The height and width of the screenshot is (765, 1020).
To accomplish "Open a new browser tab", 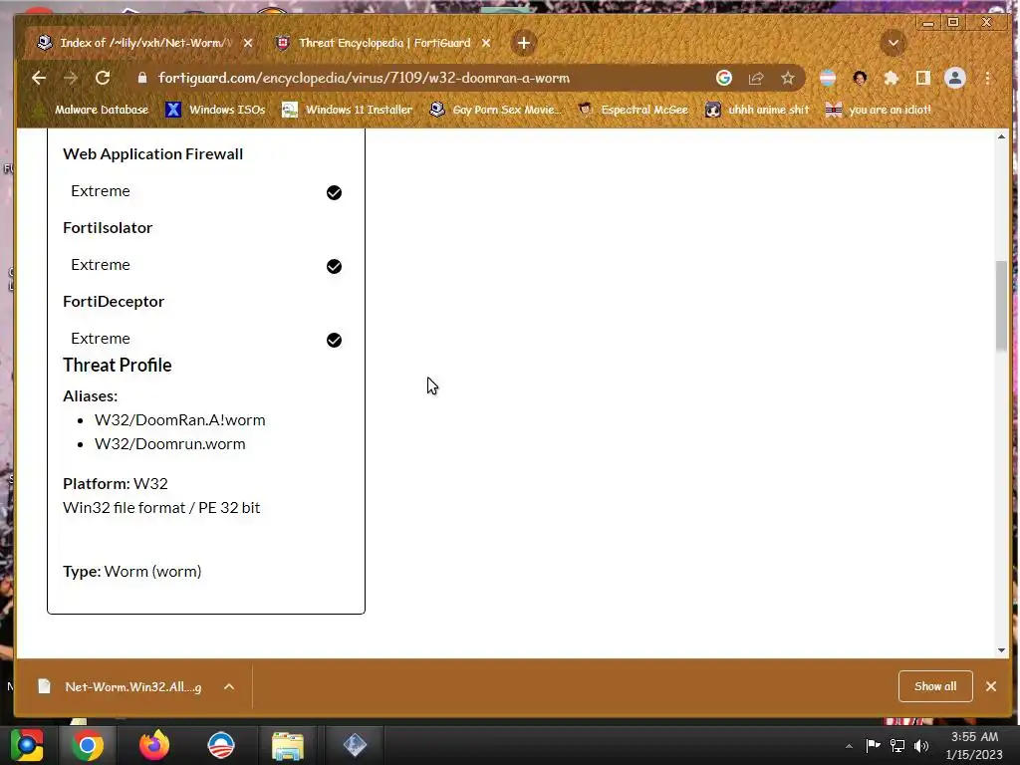I will point(524,43).
